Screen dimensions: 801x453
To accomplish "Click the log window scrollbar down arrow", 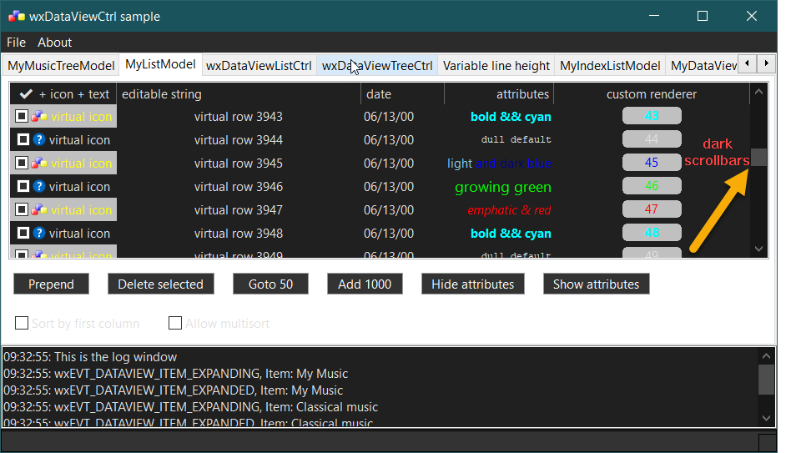I will pos(766,418).
